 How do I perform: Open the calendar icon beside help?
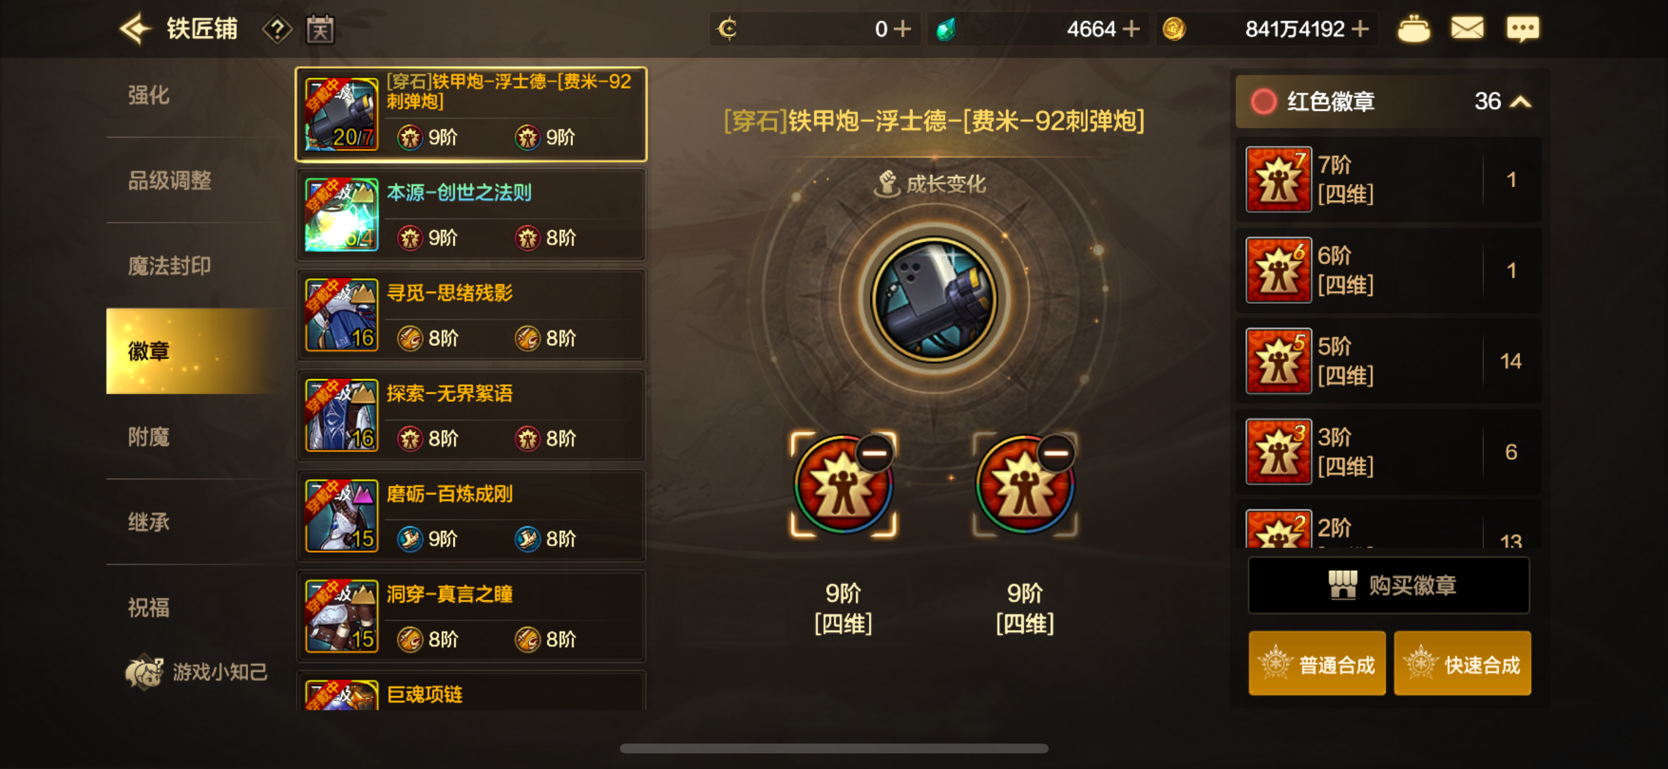click(x=320, y=30)
